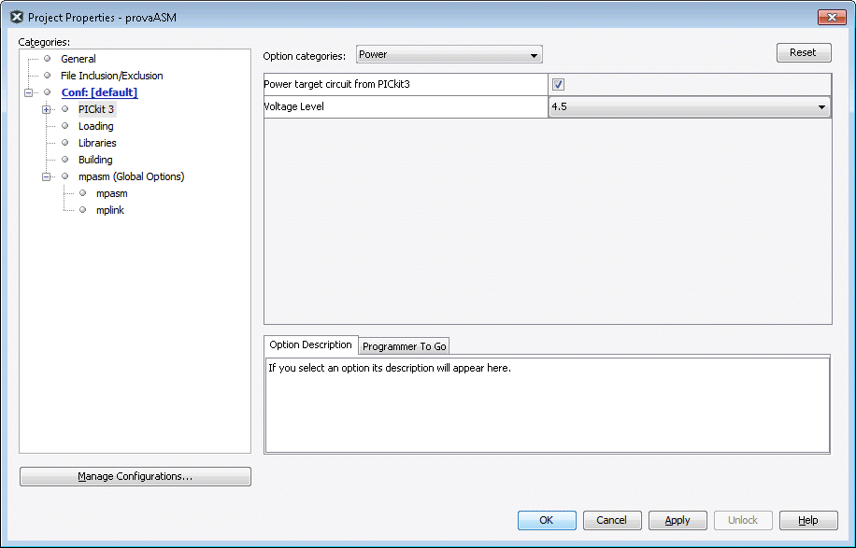Select the Loading category

click(95, 126)
